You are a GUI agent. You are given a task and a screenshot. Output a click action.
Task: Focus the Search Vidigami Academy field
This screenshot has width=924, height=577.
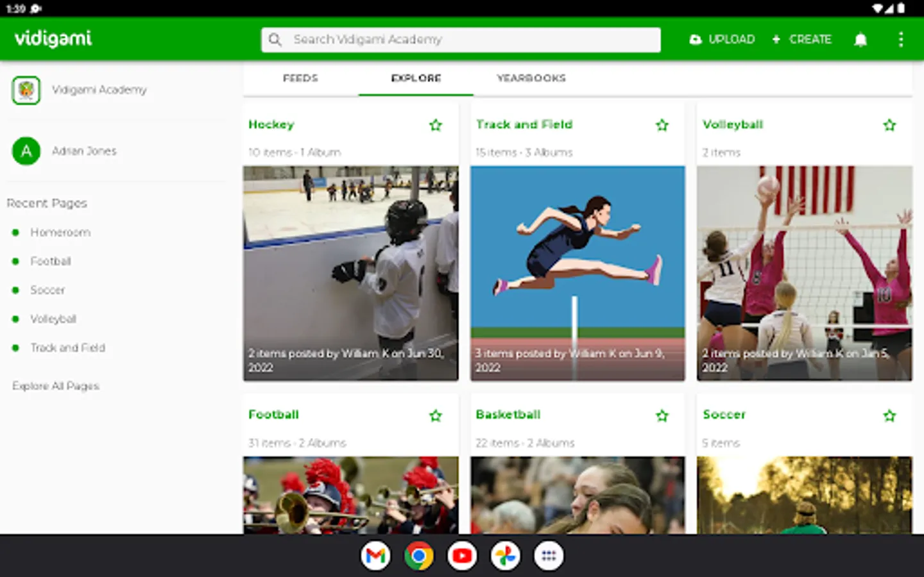coord(461,40)
